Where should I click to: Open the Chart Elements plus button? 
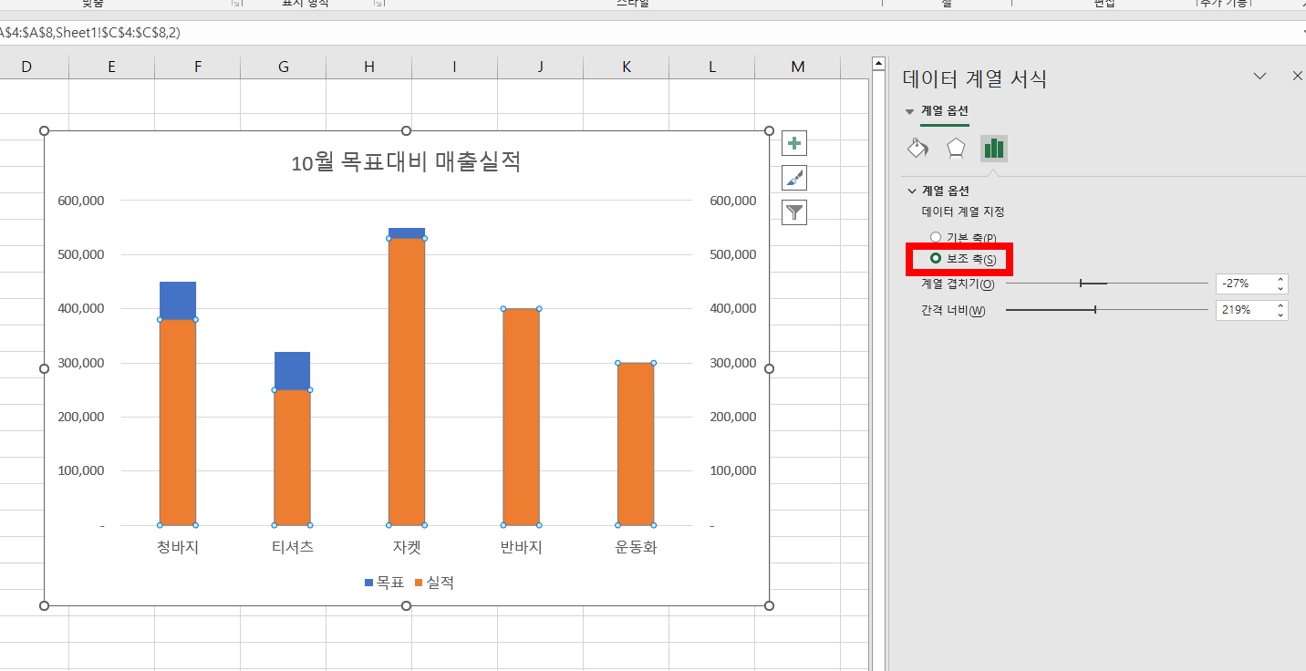coord(794,143)
